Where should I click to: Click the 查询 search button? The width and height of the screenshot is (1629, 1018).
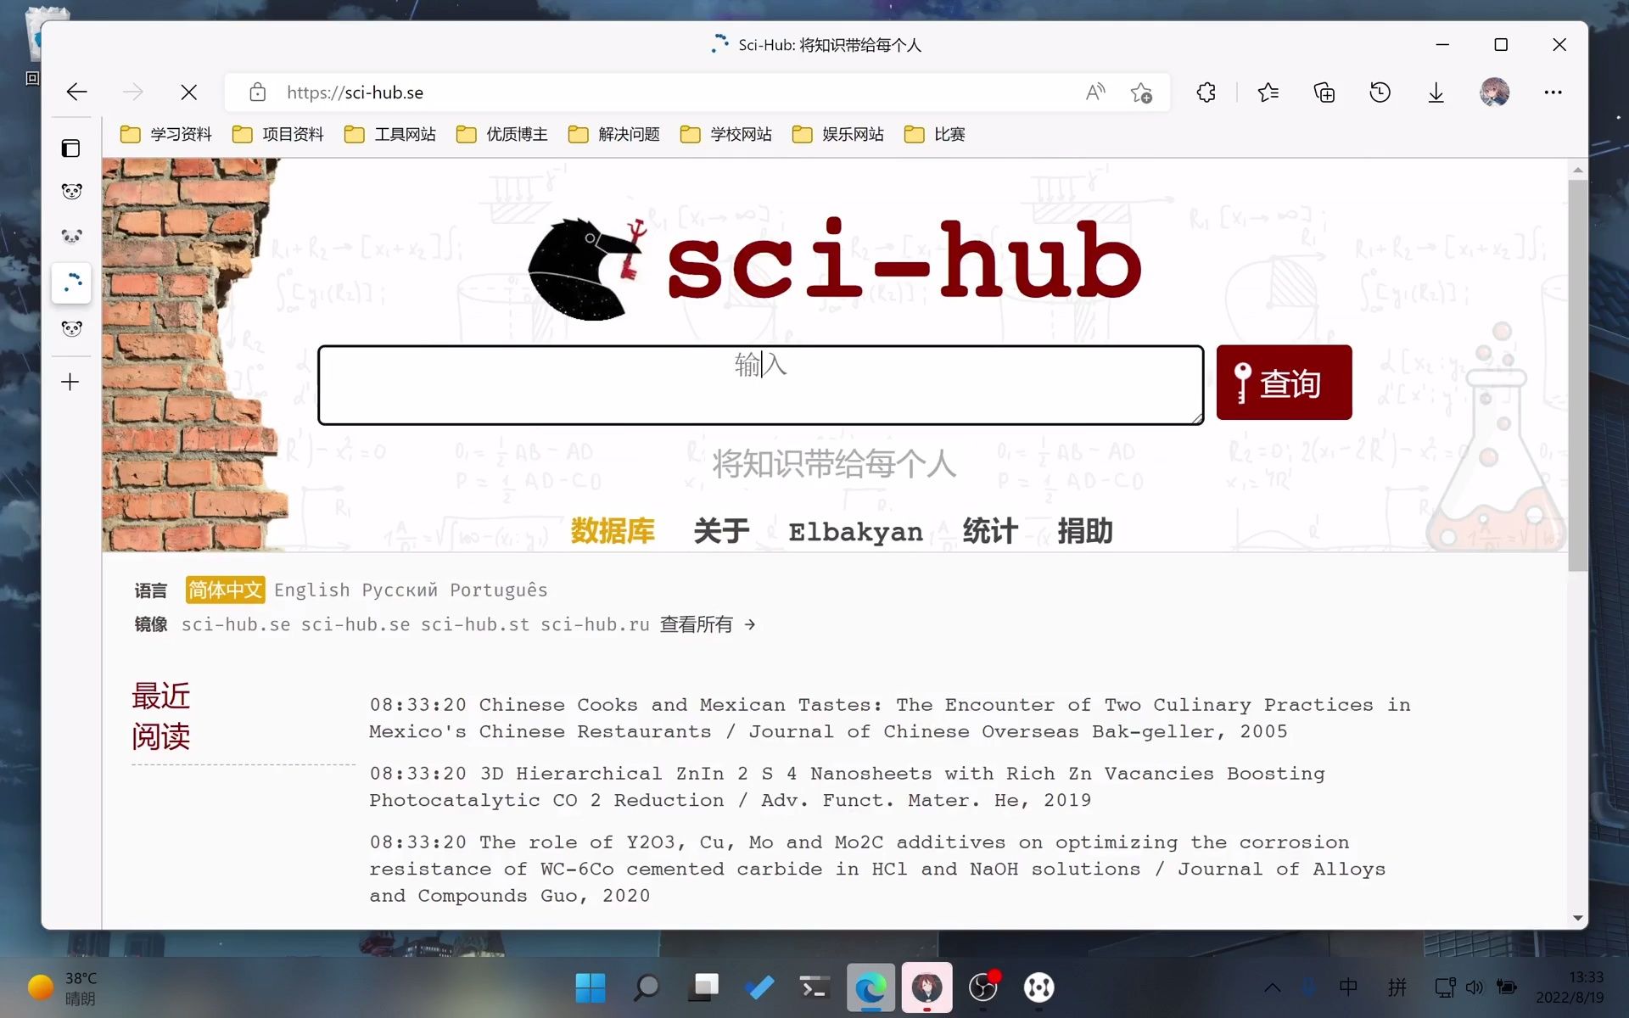1283,381
